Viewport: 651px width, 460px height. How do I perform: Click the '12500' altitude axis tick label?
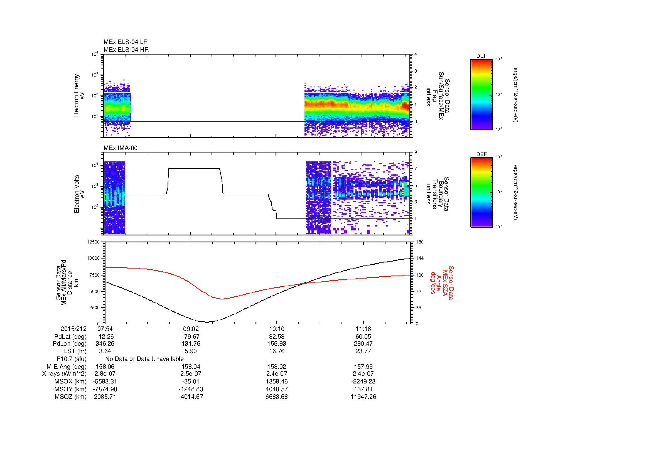[x=94, y=242]
